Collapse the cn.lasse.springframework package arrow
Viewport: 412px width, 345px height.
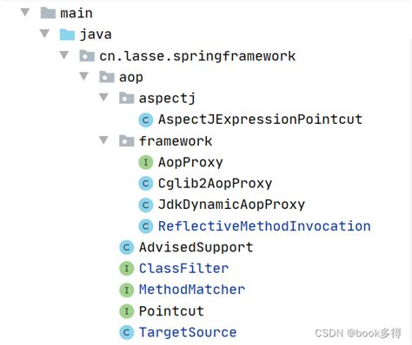[x=64, y=55]
